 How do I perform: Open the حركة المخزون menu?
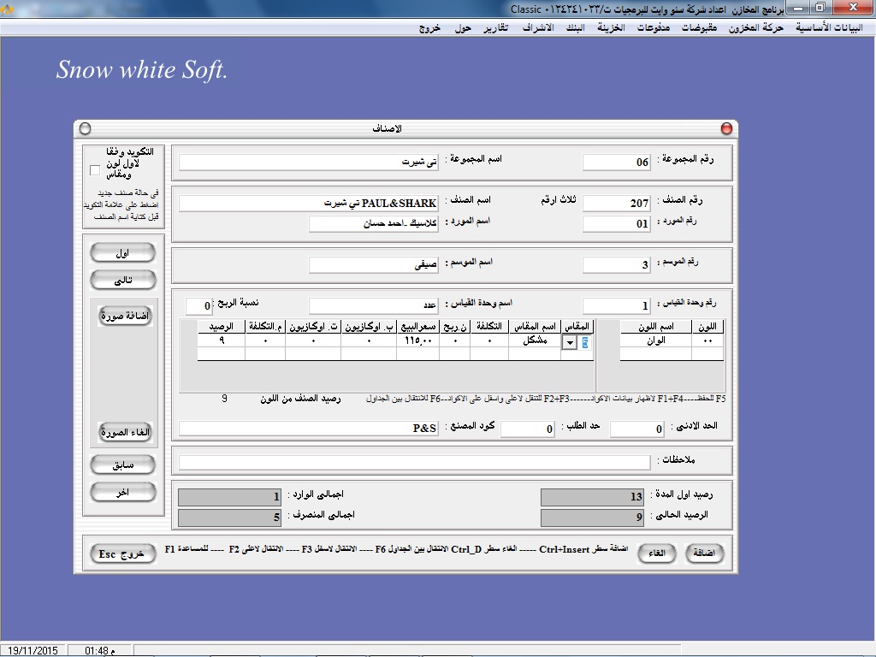click(x=756, y=27)
